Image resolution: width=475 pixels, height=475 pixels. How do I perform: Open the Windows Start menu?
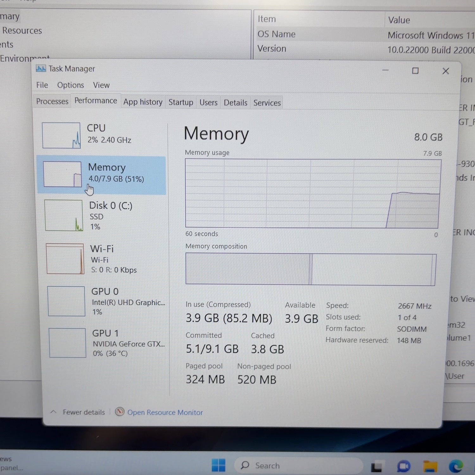(218, 465)
